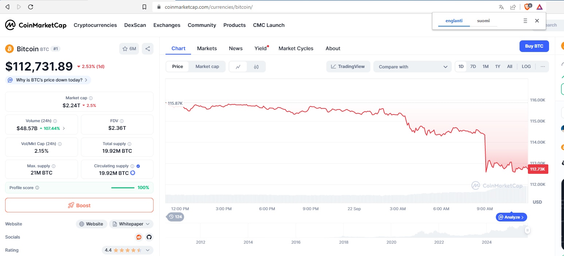This screenshot has width=564, height=256.
Task: Show Total supply info icon
Action: (129, 144)
